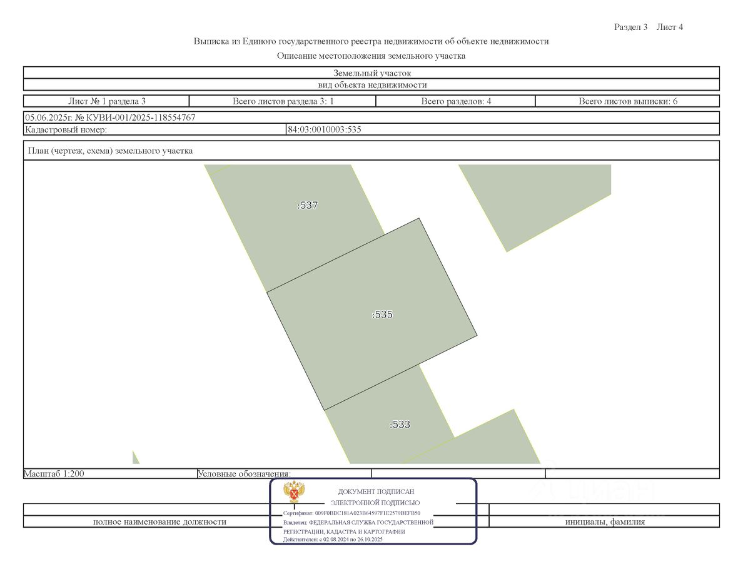
Task: Select parcel label :537 on plan
Action: [308, 205]
